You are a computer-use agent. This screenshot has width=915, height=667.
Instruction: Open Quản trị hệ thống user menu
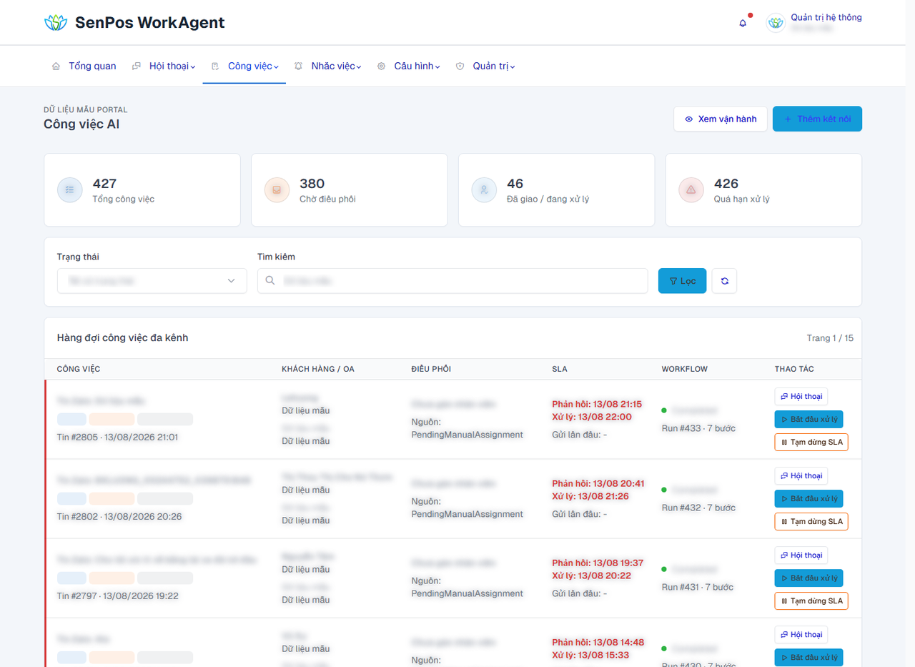(x=814, y=23)
